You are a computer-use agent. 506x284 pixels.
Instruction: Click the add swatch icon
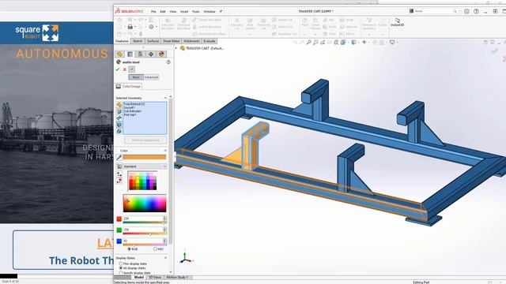tap(119, 174)
